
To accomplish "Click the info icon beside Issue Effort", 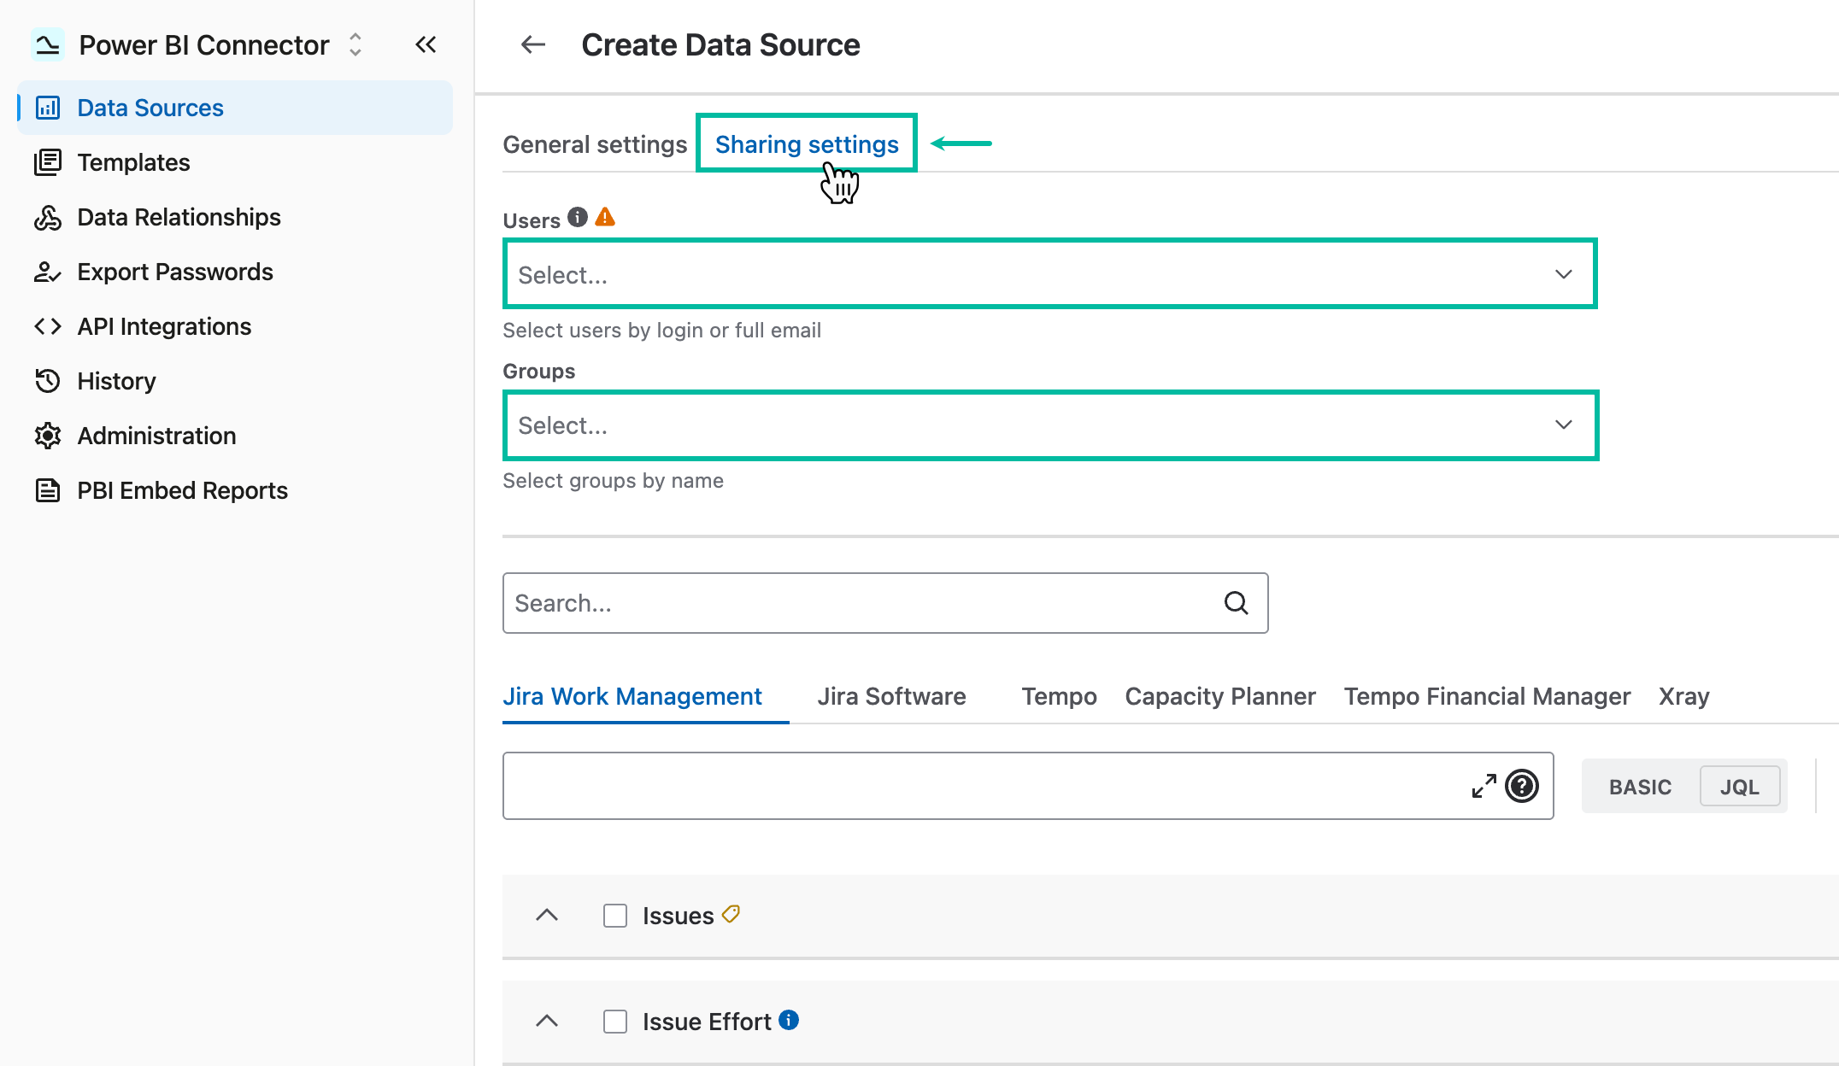I will pyautogui.click(x=789, y=1020).
